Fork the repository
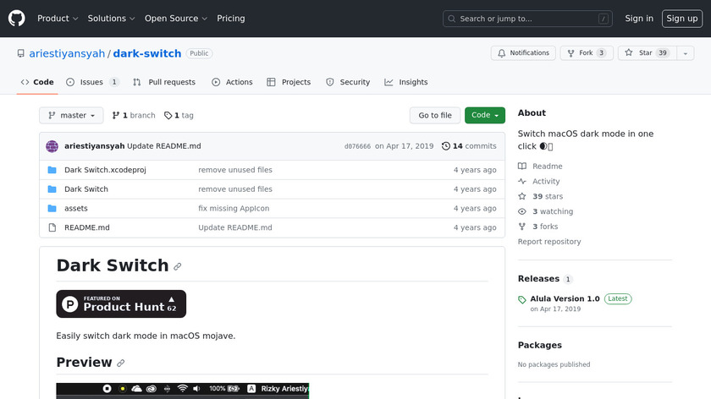Viewport: 711px width, 399px height. coord(587,53)
